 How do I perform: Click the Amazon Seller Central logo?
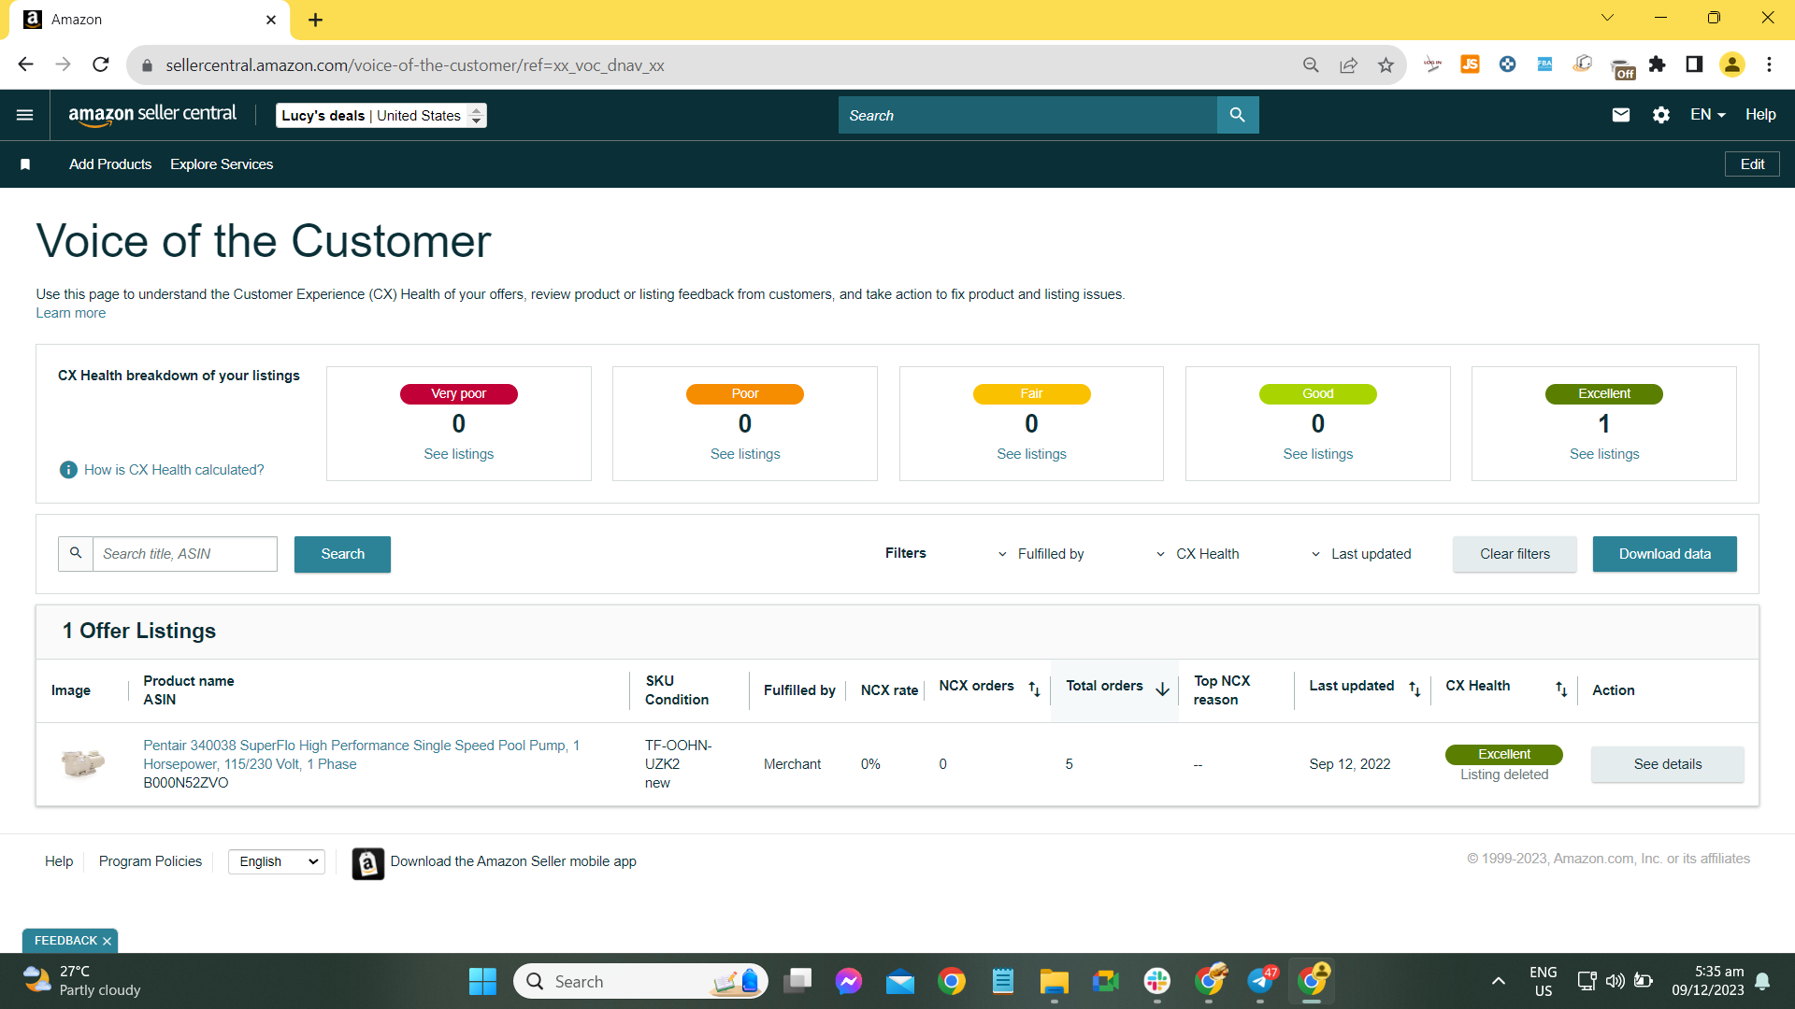click(152, 115)
